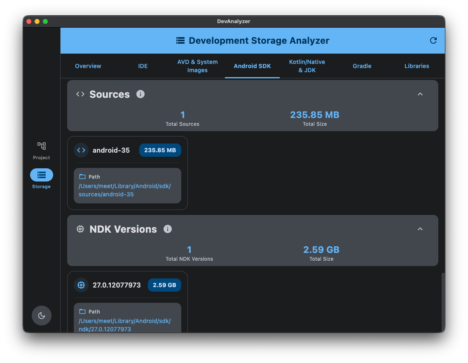This screenshot has height=363, width=468.
Task: Open AVD & System Images tab
Action: coord(197,66)
